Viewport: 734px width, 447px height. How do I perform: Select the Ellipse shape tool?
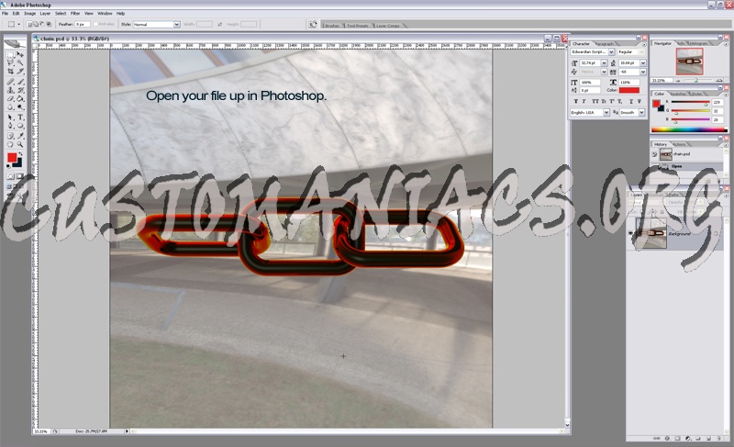pyautogui.click(x=20, y=126)
